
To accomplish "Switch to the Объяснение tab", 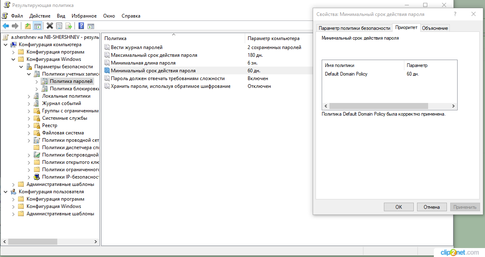I will coord(435,28).
